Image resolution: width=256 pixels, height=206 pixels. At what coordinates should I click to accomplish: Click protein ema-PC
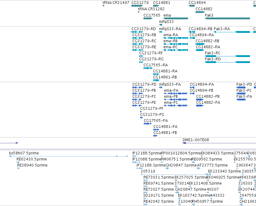(171, 103)
